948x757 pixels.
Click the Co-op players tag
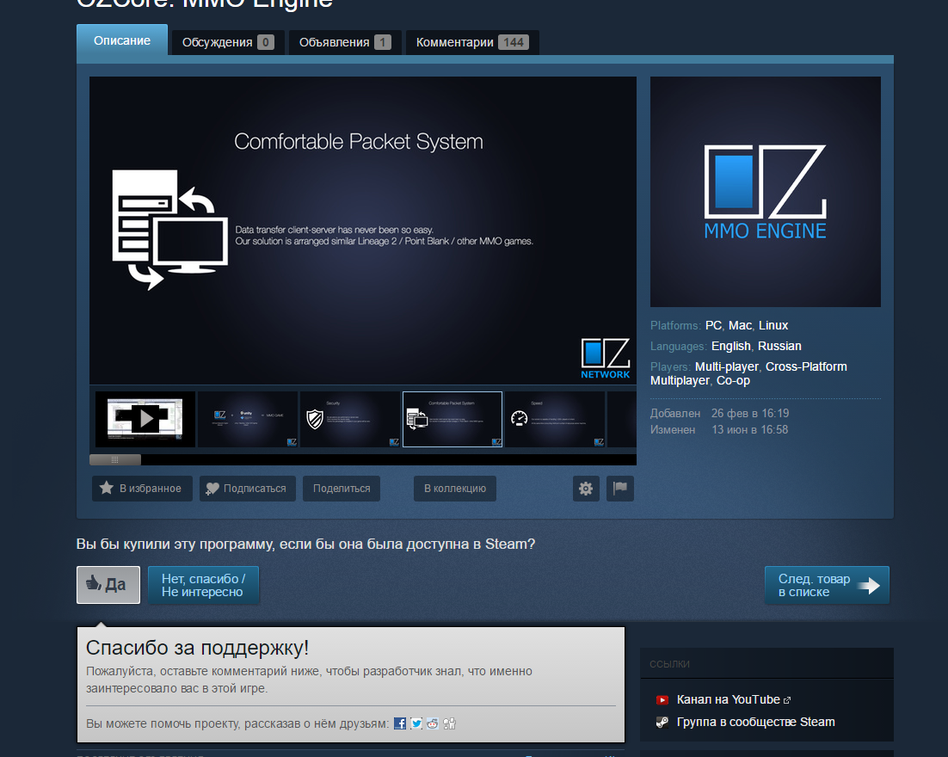[734, 380]
